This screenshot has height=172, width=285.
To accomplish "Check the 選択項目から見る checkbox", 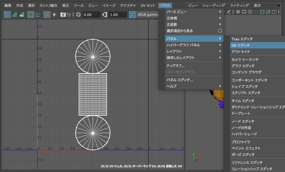I will tap(220, 31).
